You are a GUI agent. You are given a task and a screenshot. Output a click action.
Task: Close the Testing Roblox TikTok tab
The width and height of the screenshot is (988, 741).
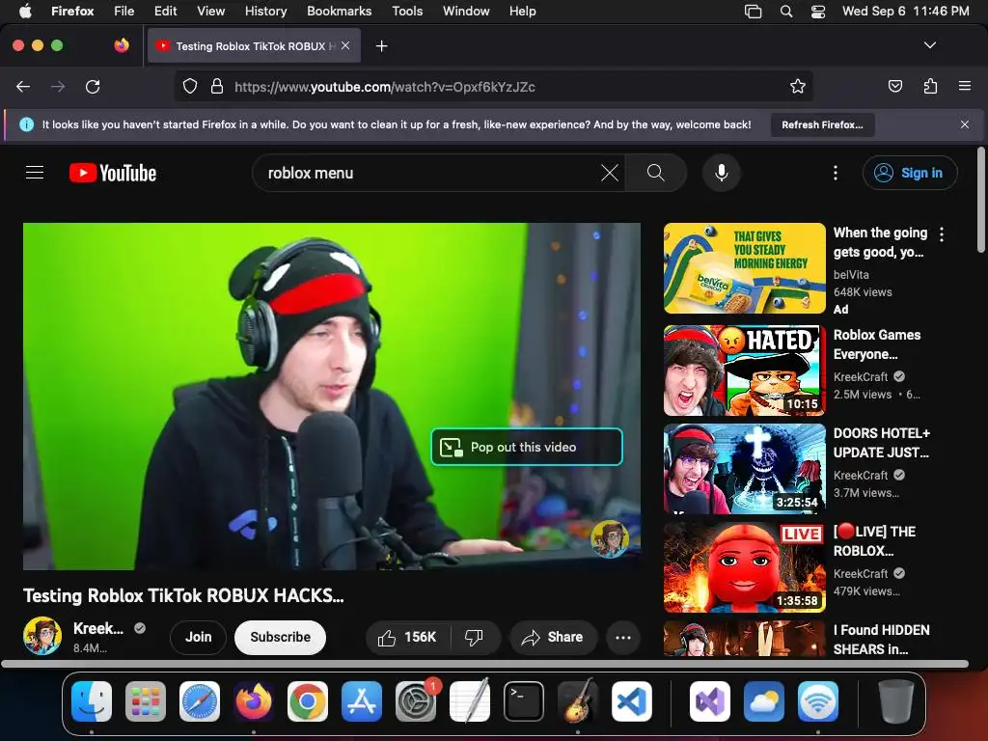(x=345, y=45)
